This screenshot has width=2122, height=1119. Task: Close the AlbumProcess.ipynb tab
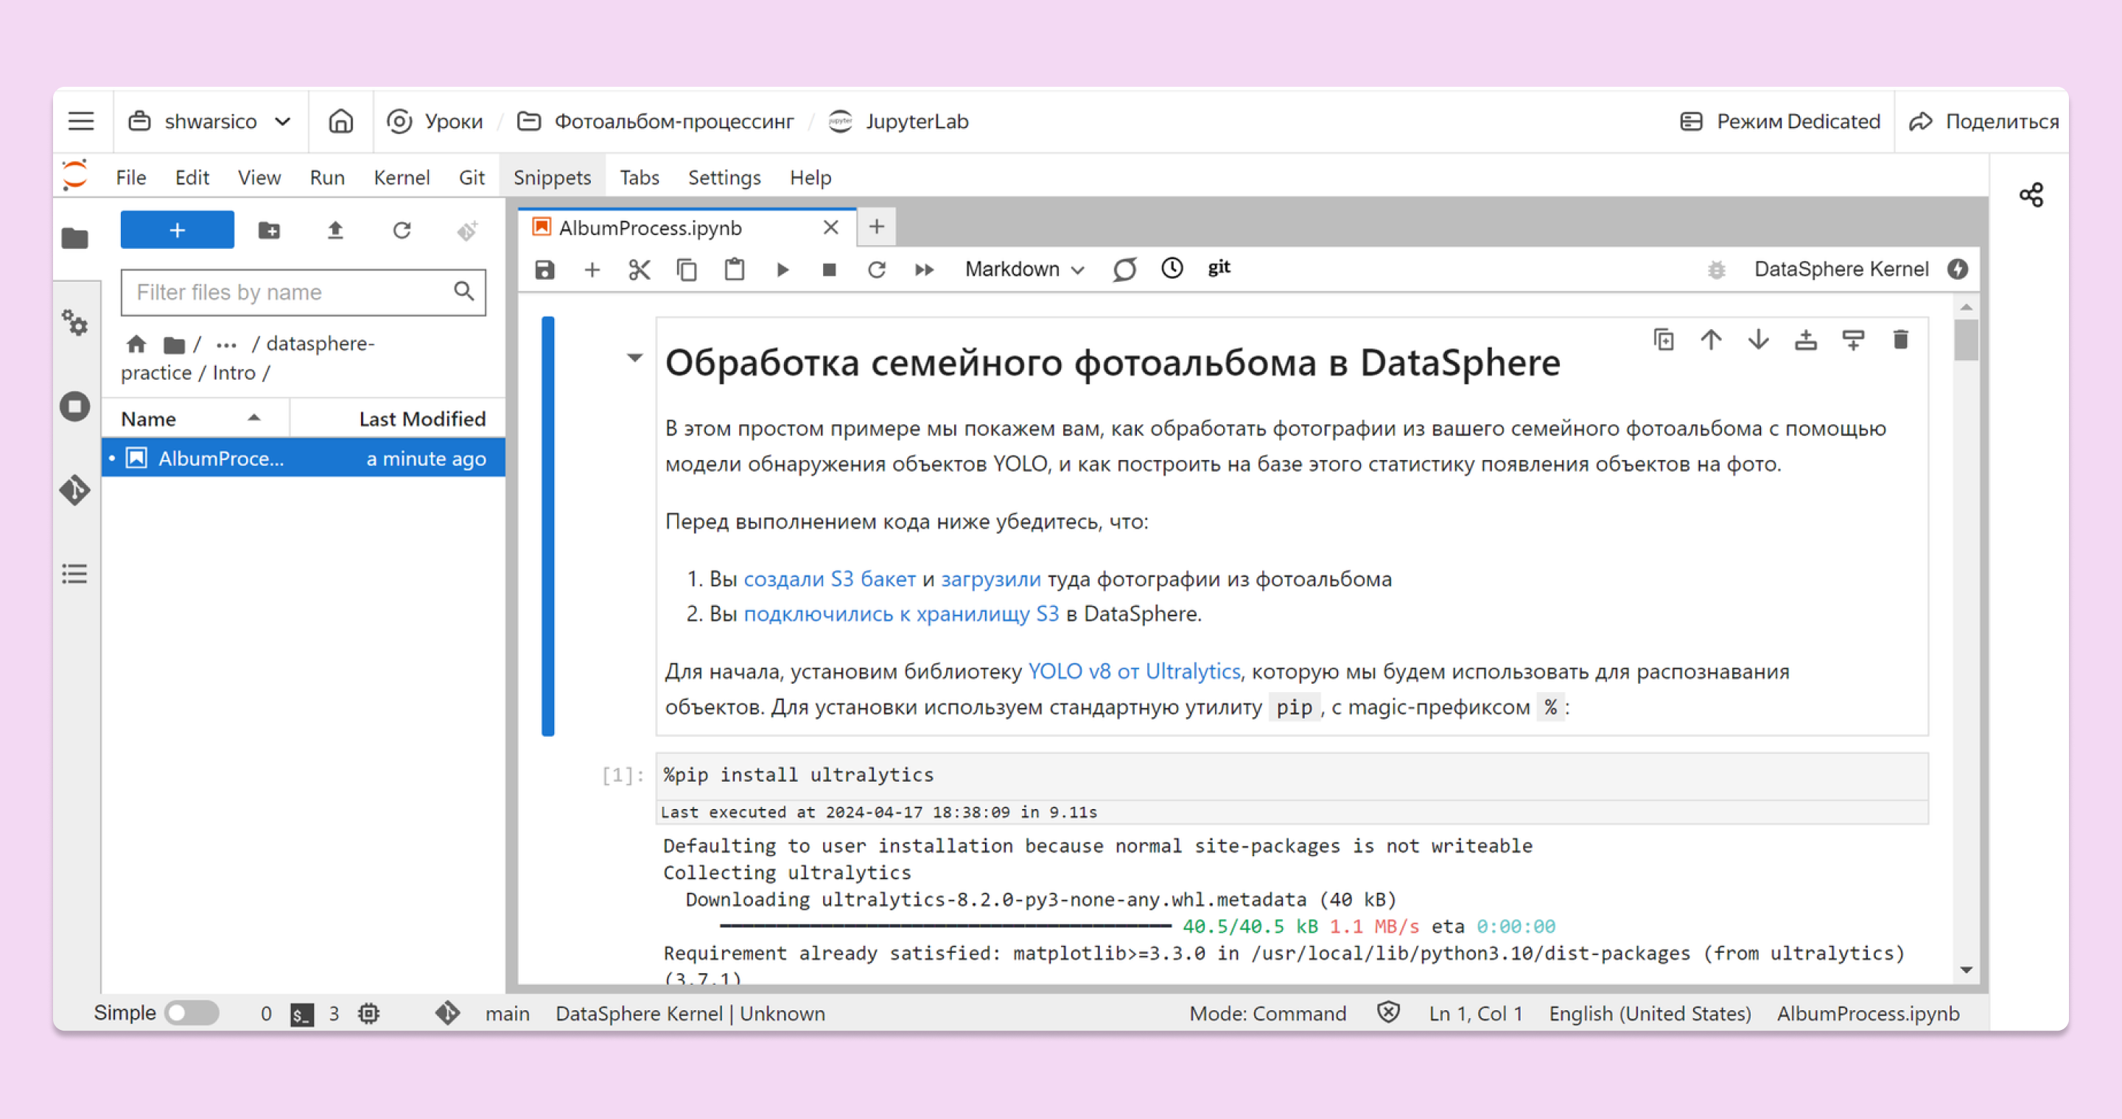[x=831, y=228]
